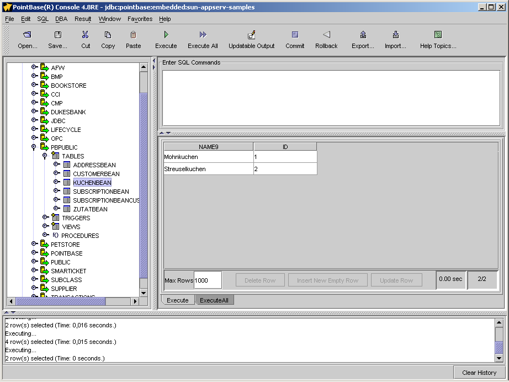Screen dimensions: 509x382
Task: Click the Export toolbar icon
Action: point(363,34)
